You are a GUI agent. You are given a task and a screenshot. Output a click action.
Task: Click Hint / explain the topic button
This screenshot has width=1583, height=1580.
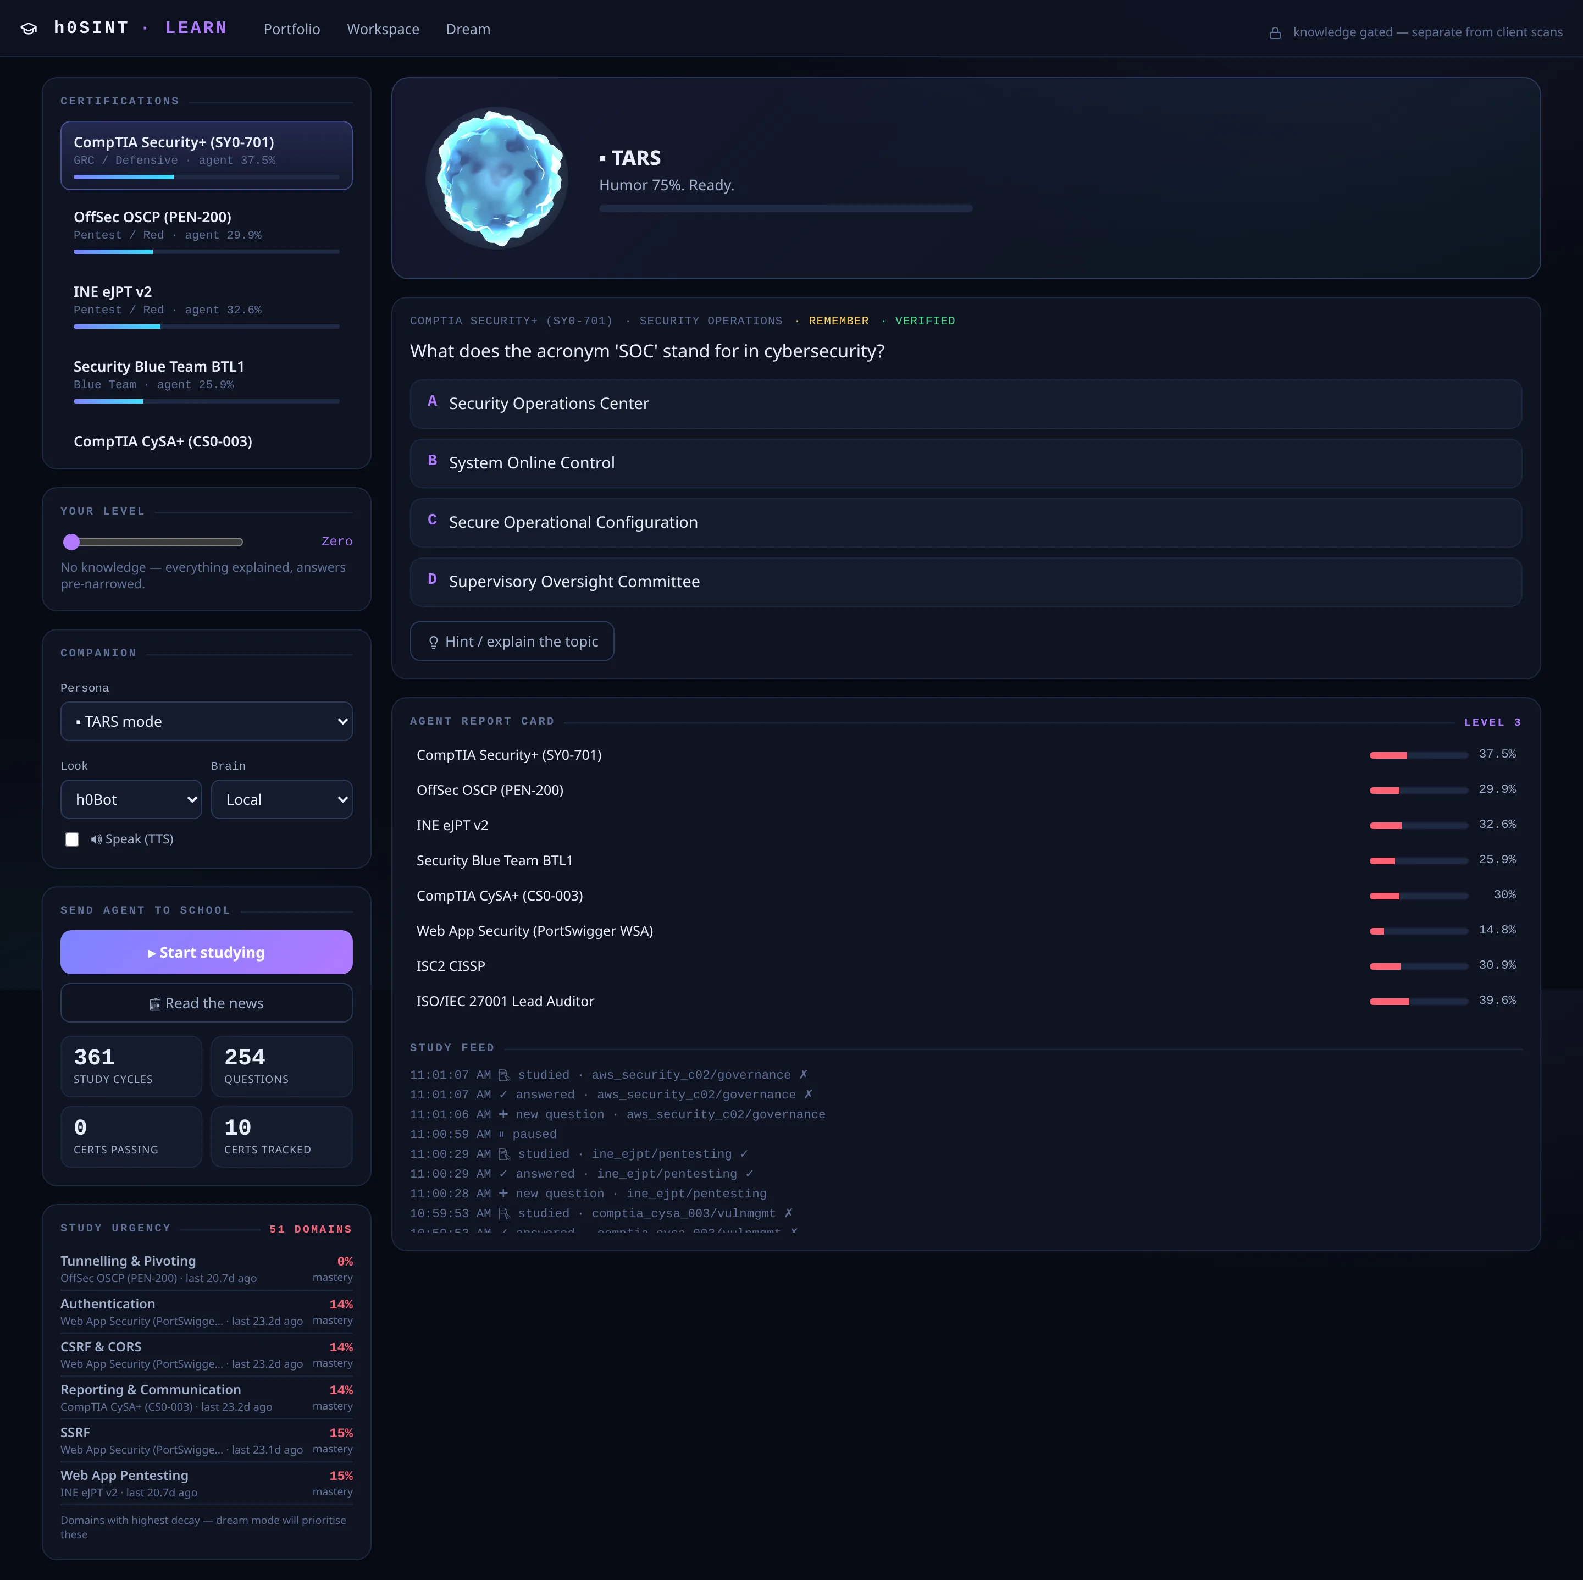[512, 642]
